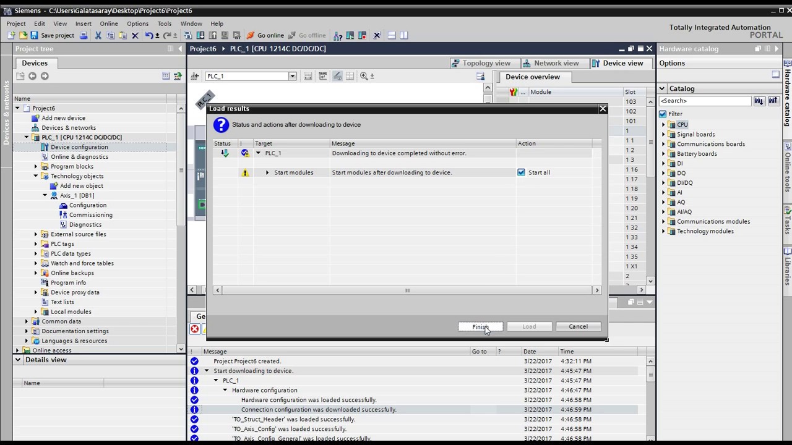
Task: Open the PLC_1 device selector dropdown
Action: [x=293, y=76]
